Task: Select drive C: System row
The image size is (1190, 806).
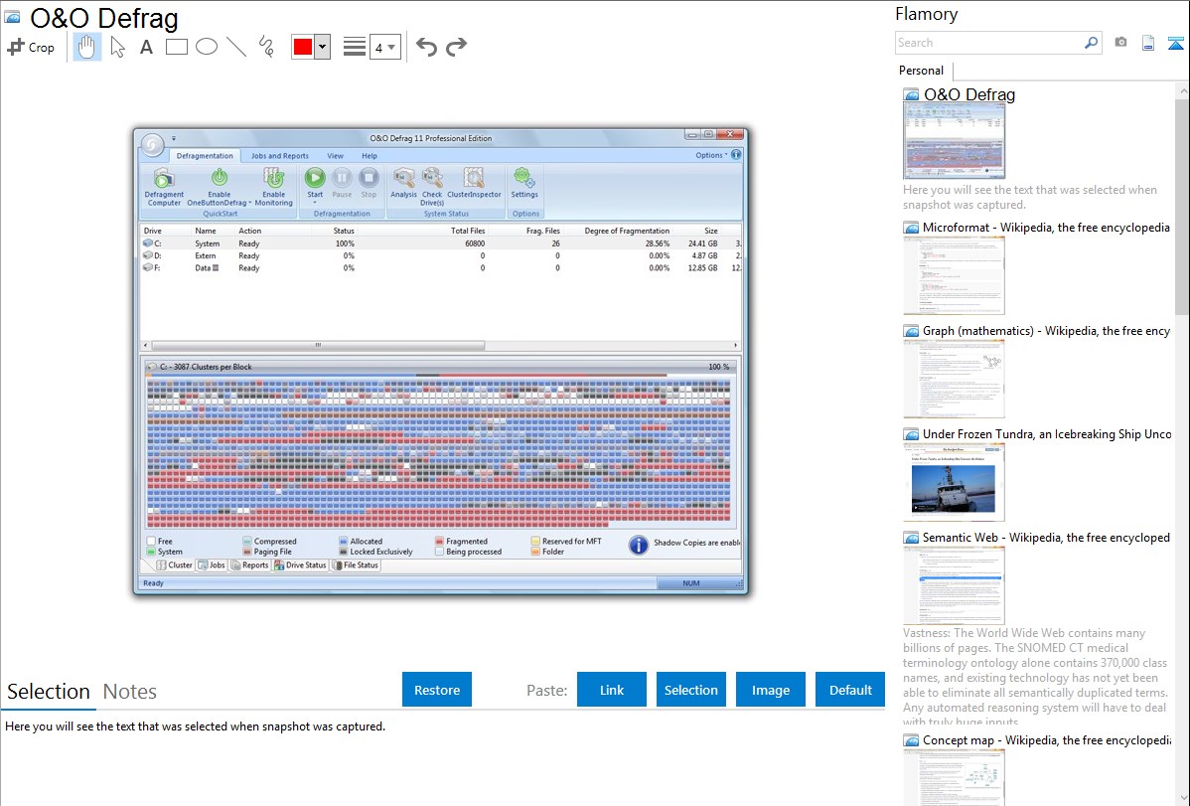Action: pos(440,243)
